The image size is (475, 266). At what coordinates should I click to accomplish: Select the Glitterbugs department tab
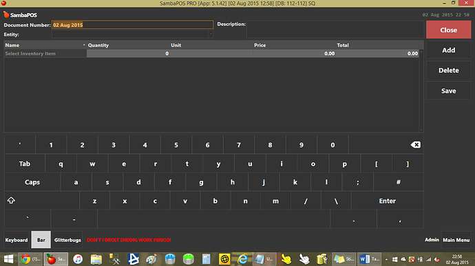pos(67,240)
